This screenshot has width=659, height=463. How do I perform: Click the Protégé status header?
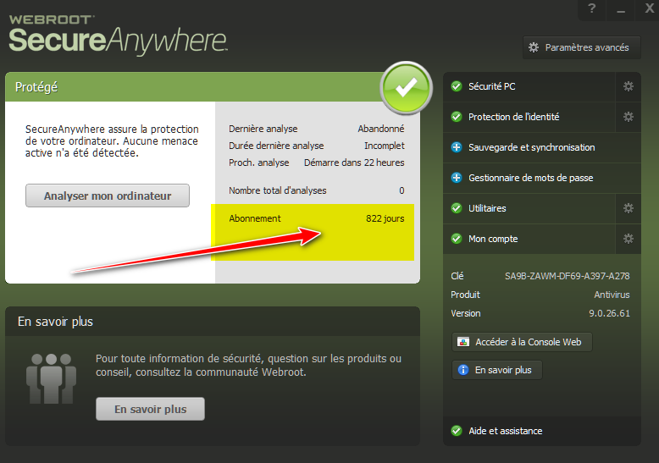coord(36,87)
